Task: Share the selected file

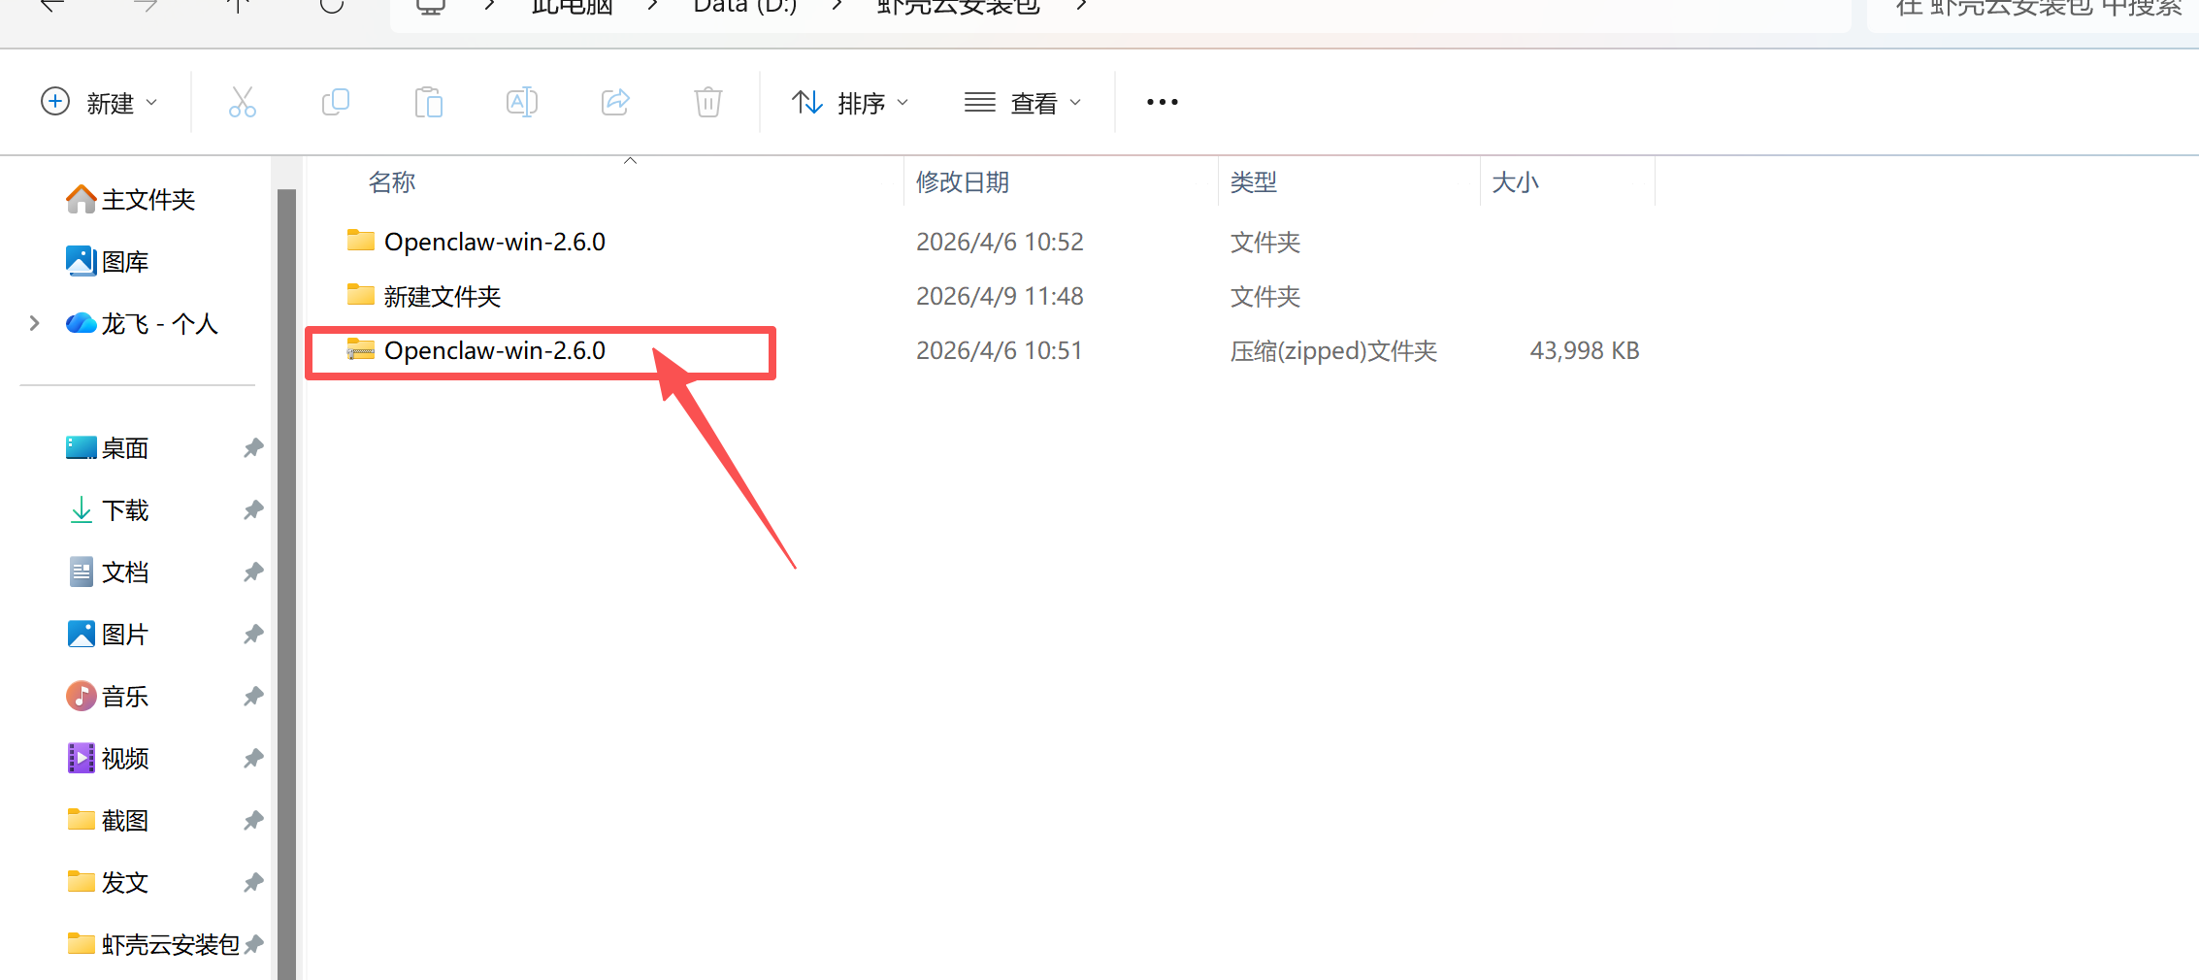Action: pyautogui.click(x=614, y=102)
